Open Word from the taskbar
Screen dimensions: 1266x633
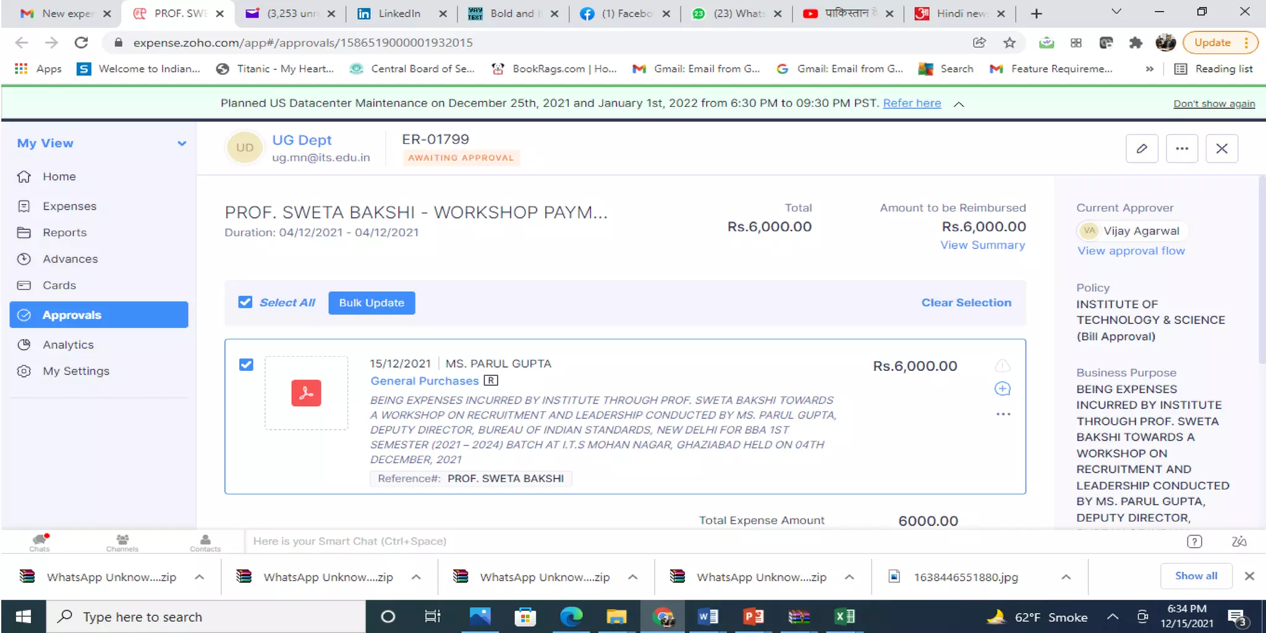[x=708, y=616]
